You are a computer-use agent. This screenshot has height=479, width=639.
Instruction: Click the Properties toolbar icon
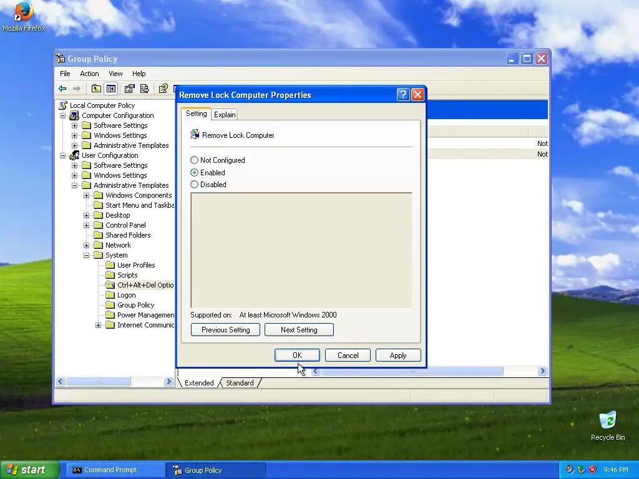pyautogui.click(x=130, y=89)
